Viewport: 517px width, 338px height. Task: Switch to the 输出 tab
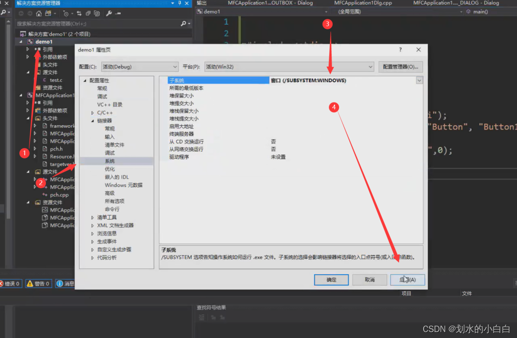coord(201,3)
